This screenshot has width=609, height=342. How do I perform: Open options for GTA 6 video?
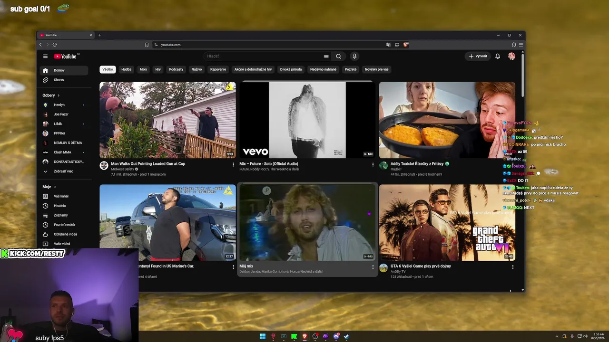pos(513,267)
